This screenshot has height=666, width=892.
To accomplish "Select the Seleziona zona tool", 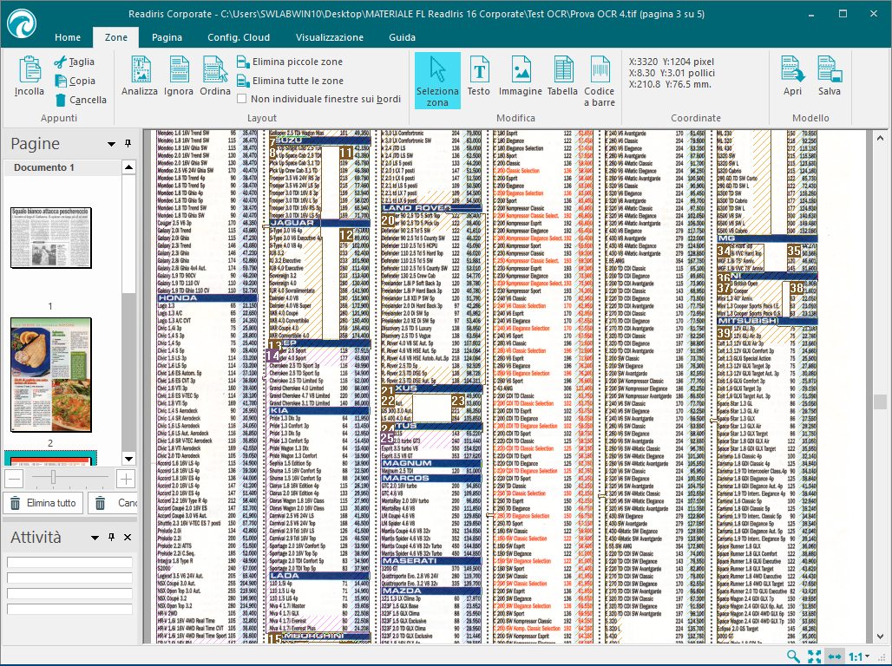I will pyautogui.click(x=437, y=80).
